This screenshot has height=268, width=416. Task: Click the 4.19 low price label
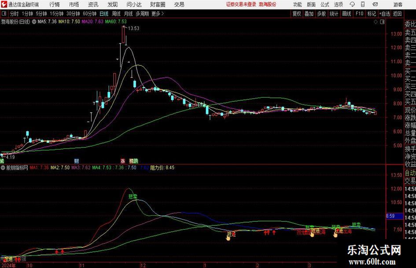[x=11, y=157]
